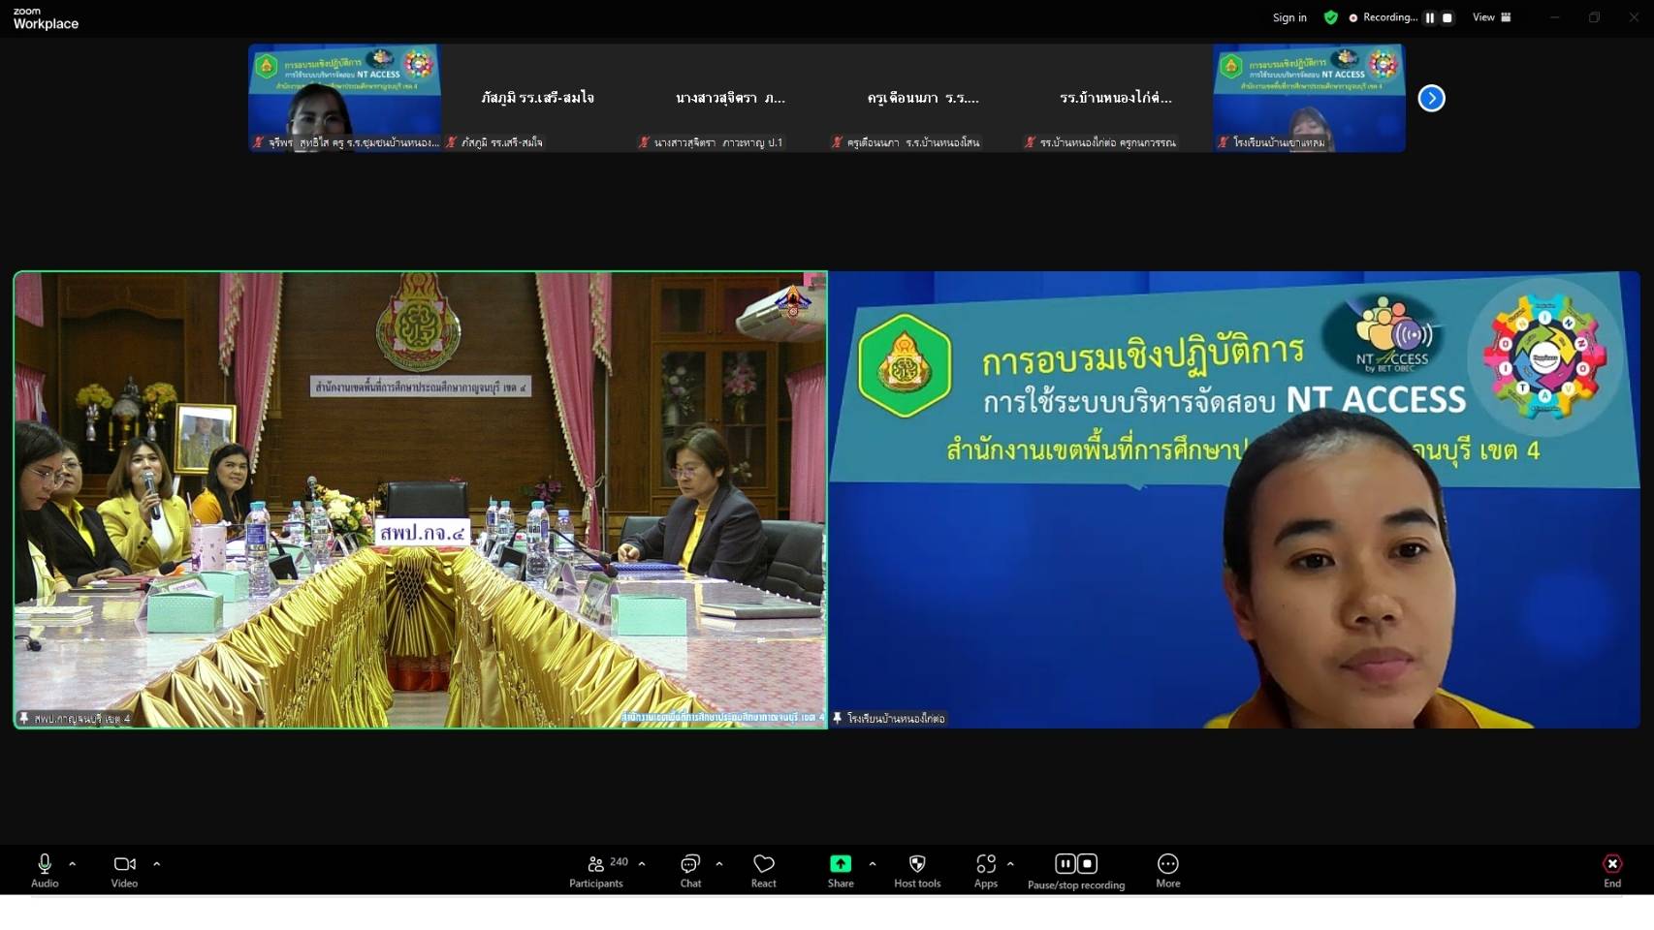This screenshot has width=1654, height=930.
Task: Stop recording in the bottom toolbar
Action: [x=1088, y=863]
